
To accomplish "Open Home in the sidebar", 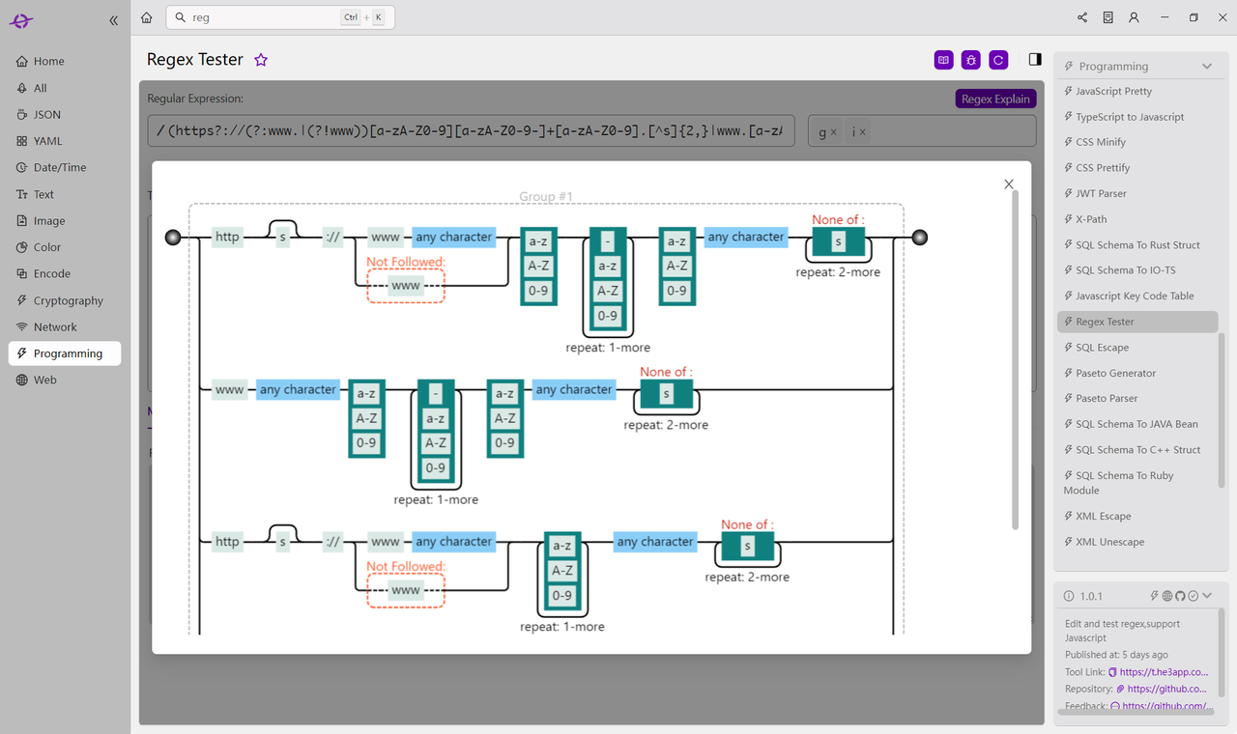I will pyautogui.click(x=65, y=61).
